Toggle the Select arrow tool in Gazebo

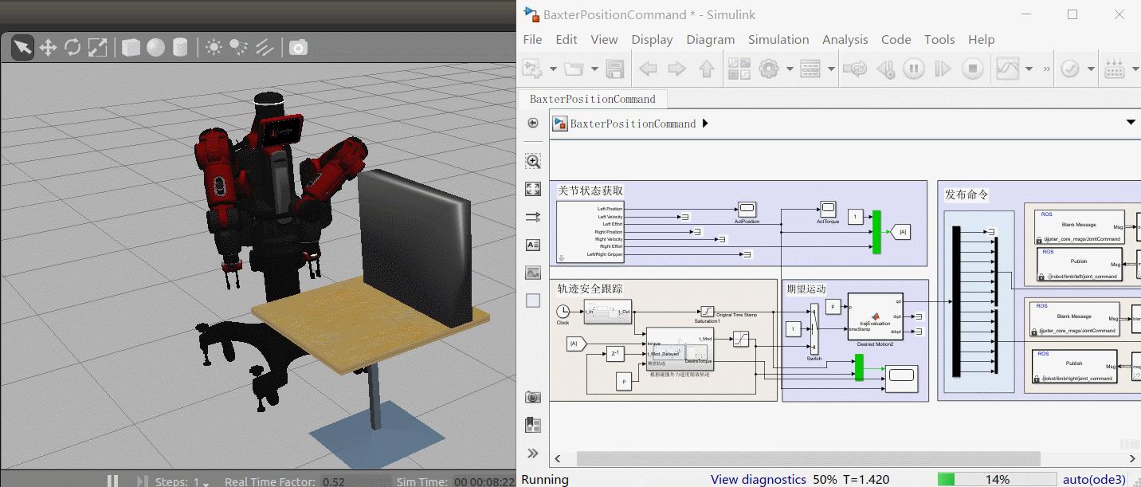[22, 46]
